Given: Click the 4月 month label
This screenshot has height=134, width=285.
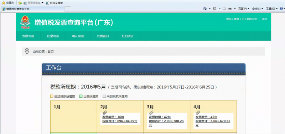Looking at the screenshot, I should click(x=197, y=107).
